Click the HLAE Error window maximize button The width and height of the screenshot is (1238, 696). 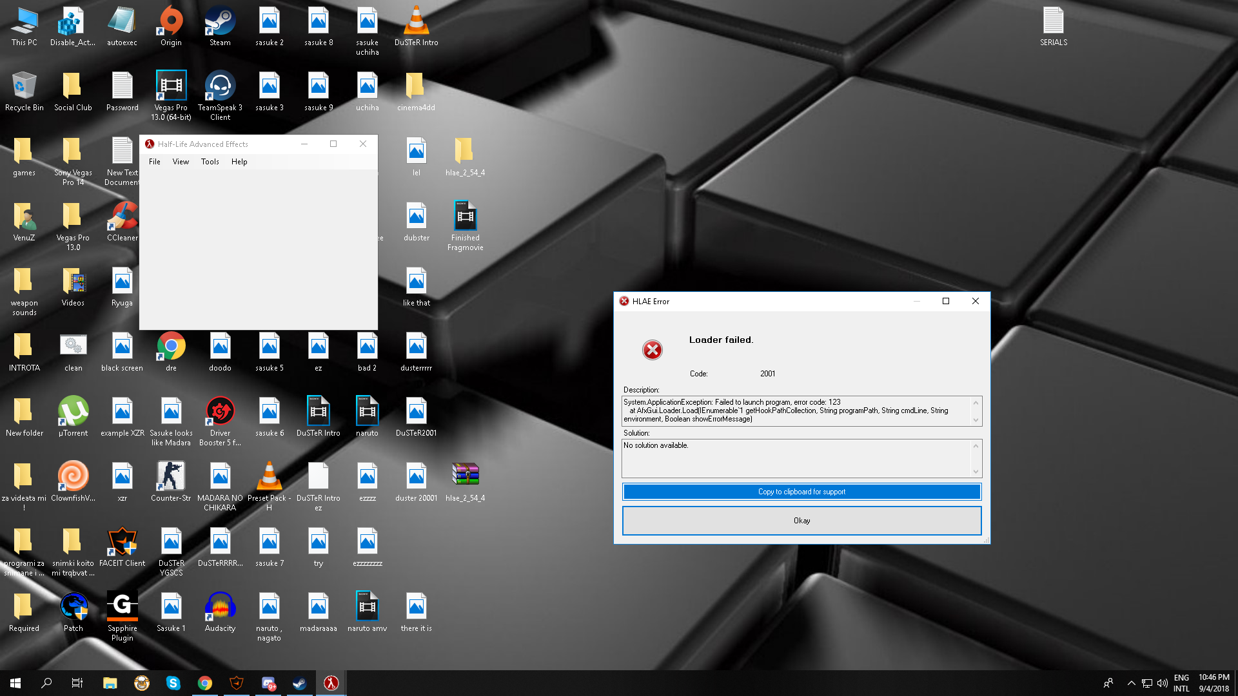click(945, 301)
